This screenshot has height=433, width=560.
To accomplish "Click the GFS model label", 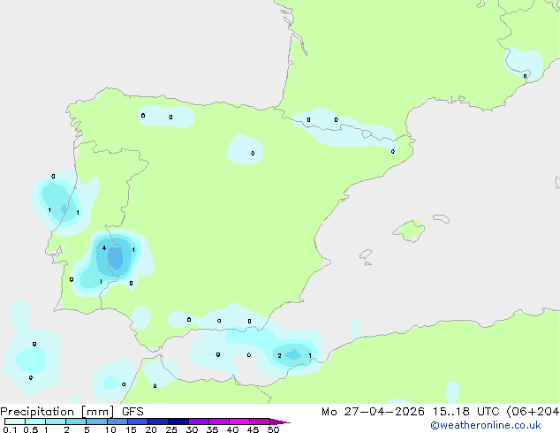I will (x=132, y=412).
